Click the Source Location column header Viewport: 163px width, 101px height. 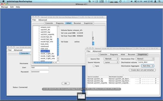coord(98,77)
